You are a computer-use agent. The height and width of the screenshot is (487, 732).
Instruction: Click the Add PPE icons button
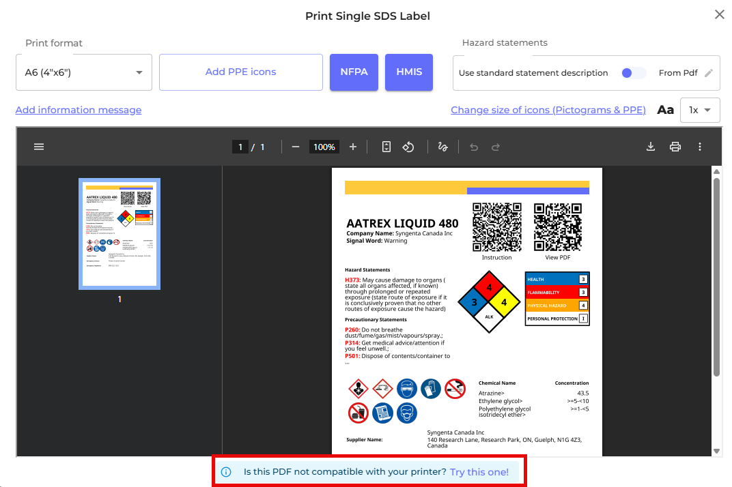tap(241, 72)
